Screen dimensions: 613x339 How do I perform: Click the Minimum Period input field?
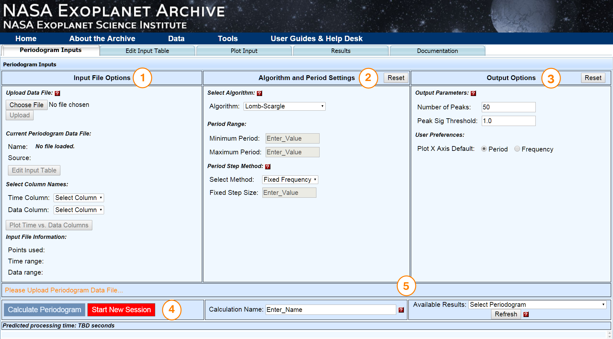(292, 138)
